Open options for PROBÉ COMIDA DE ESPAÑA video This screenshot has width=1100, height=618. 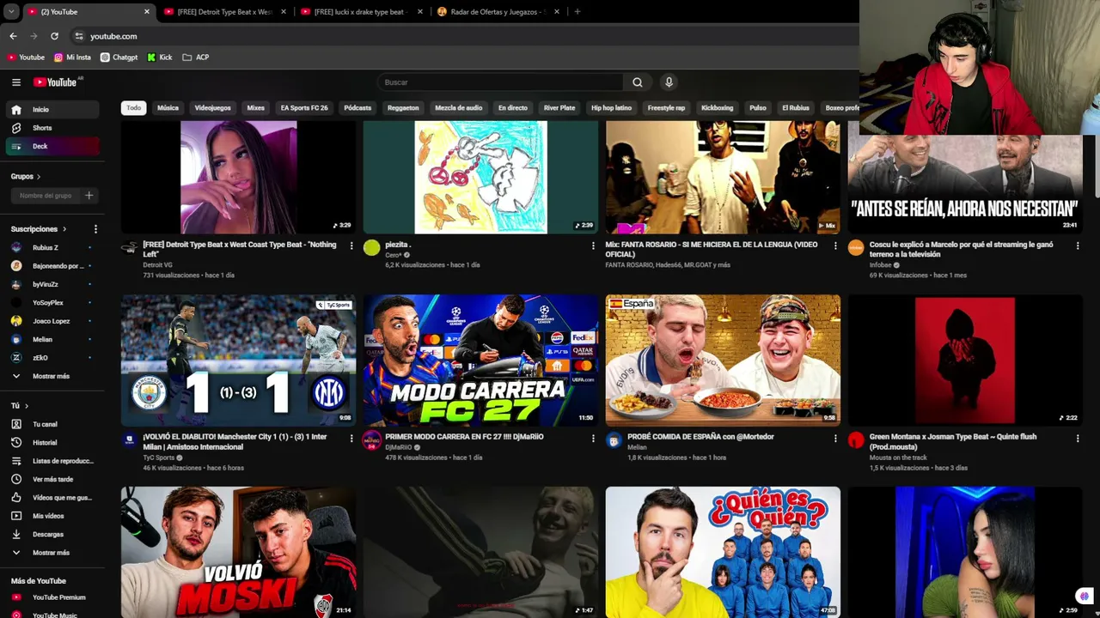point(835,438)
